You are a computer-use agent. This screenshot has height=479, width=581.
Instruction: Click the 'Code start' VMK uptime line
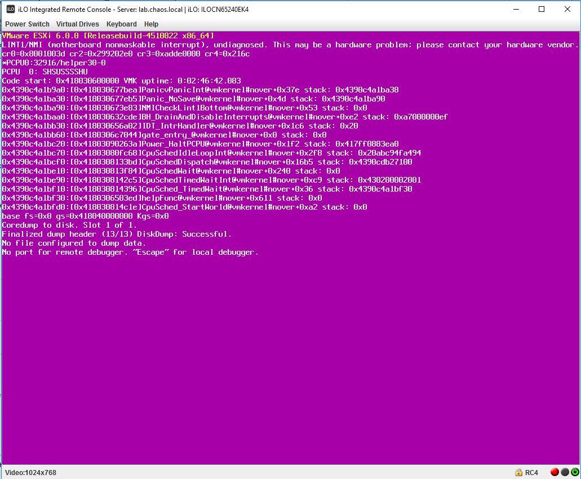122,81
